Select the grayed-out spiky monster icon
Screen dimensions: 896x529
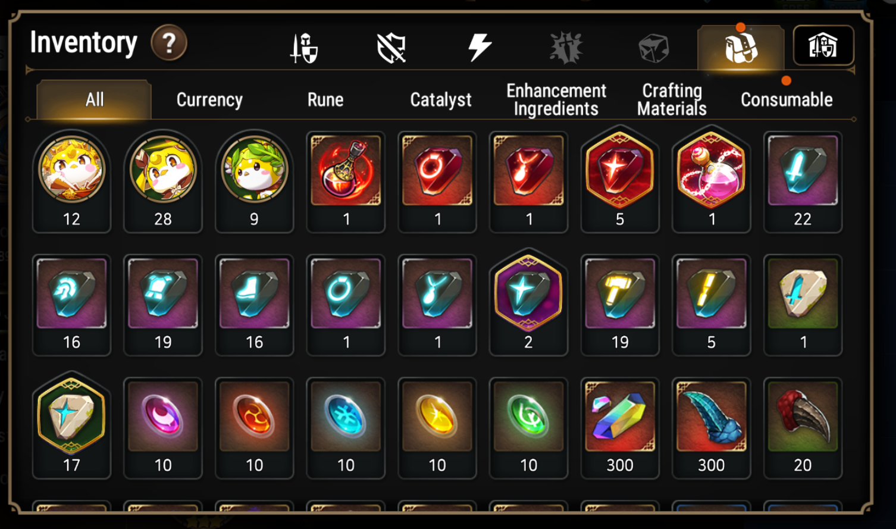click(566, 48)
